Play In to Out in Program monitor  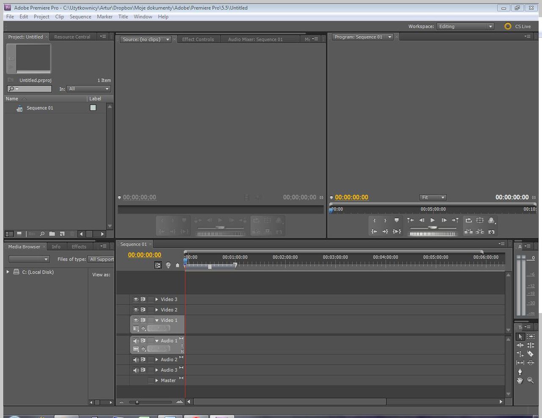pyautogui.click(x=397, y=231)
